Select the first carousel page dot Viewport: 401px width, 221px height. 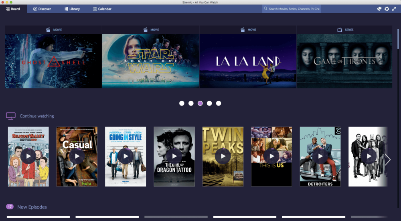tap(182, 103)
